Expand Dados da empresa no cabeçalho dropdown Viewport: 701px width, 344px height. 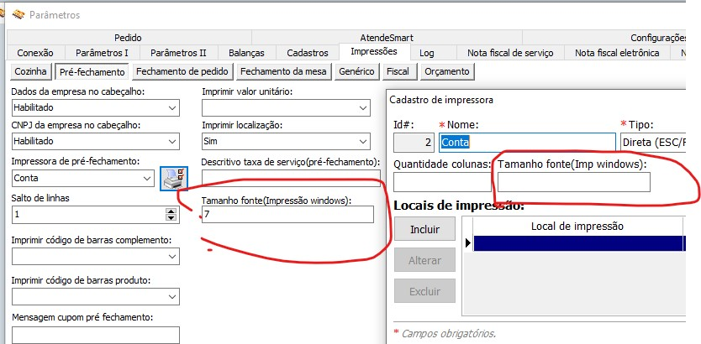172,108
